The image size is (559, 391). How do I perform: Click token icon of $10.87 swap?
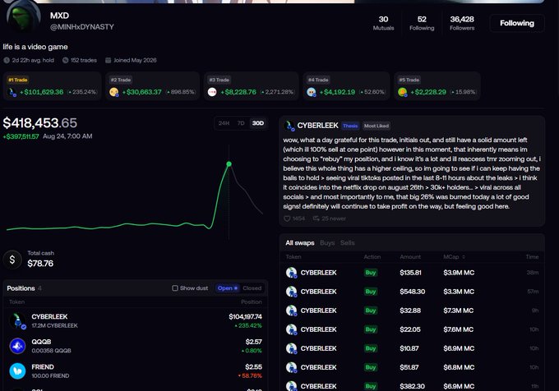291,348
